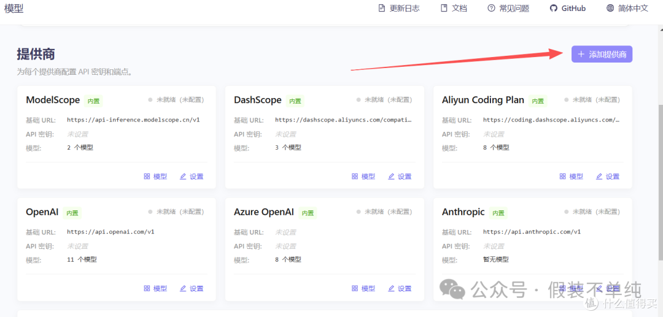Click the changelog document icon
This screenshot has width=663, height=317.
pyautogui.click(x=382, y=8)
